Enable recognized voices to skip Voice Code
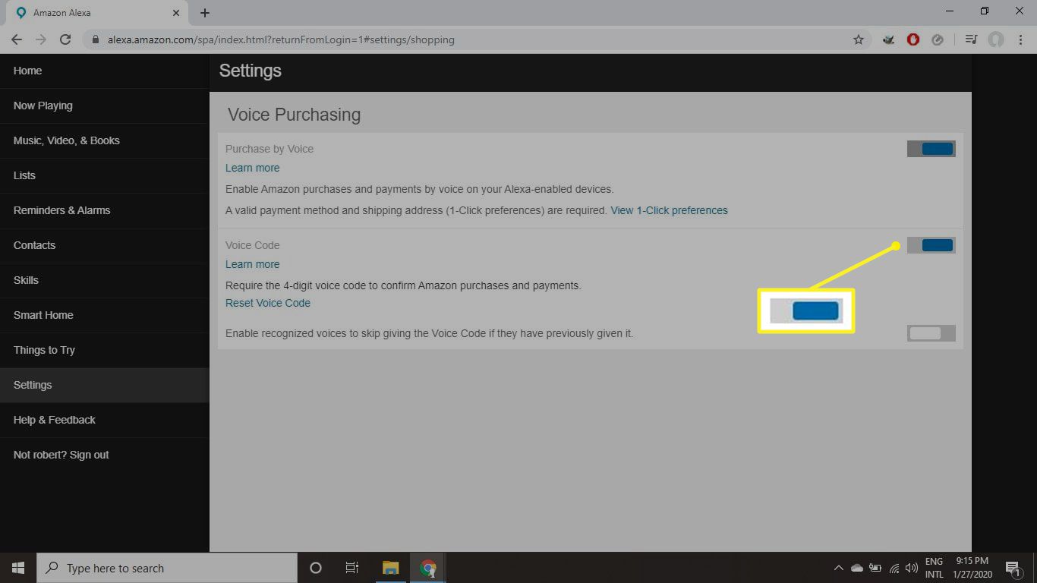This screenshot has width=1037, height=583. tap(931, 333)
